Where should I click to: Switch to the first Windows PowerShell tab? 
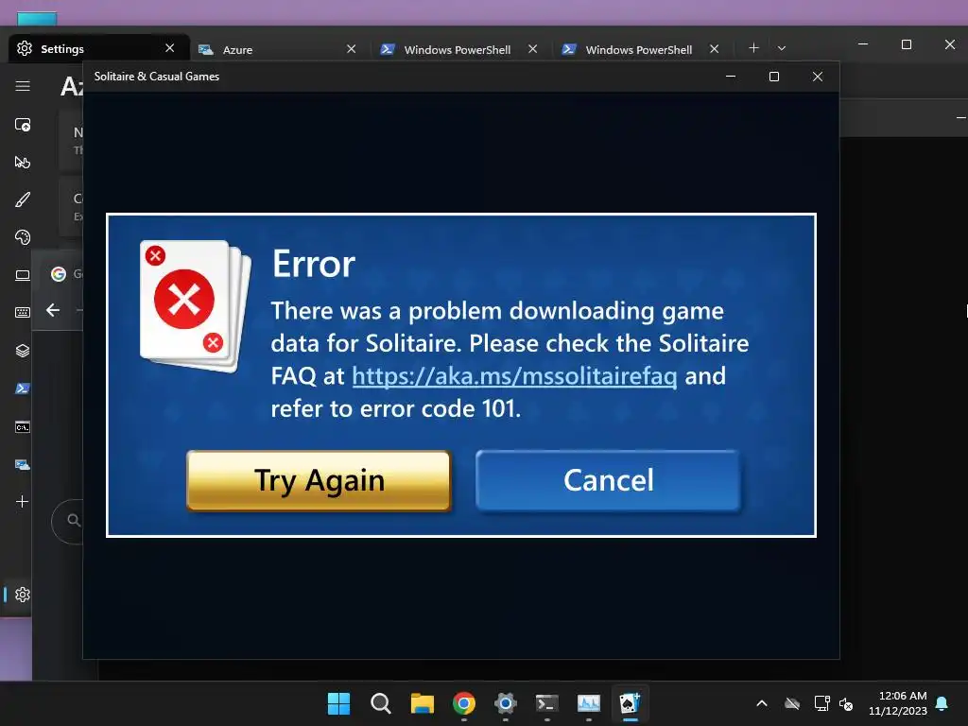point(459,49)
